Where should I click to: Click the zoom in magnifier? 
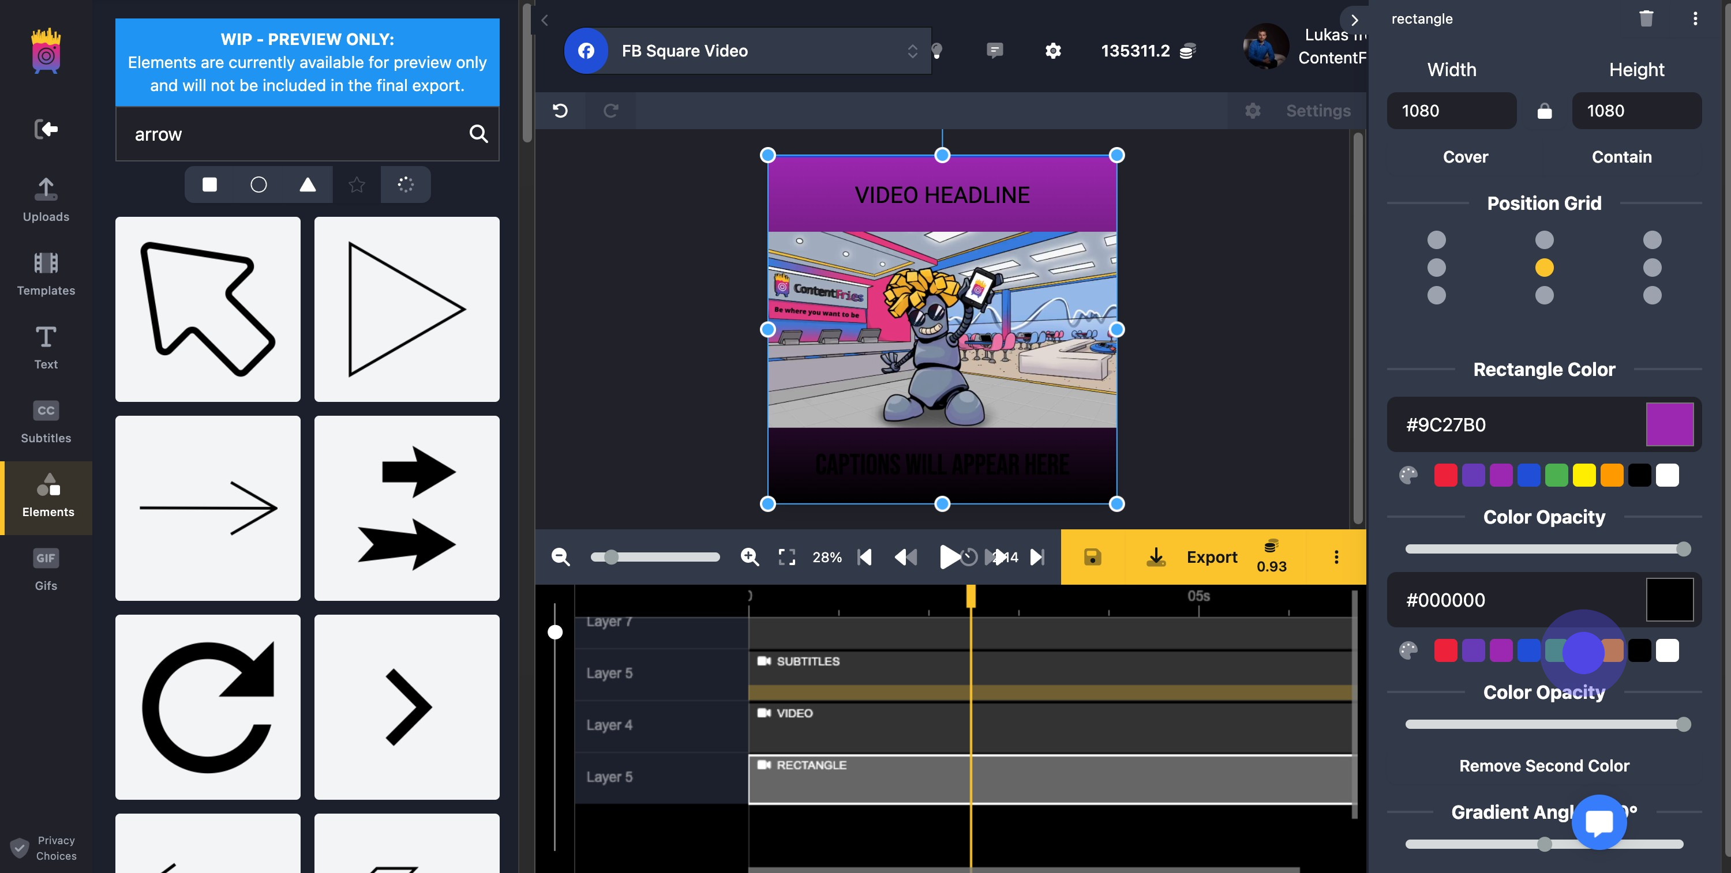750,556
